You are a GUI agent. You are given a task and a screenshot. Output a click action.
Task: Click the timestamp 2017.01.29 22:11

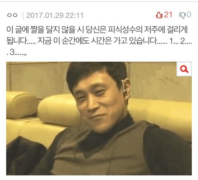coord(55,15)
